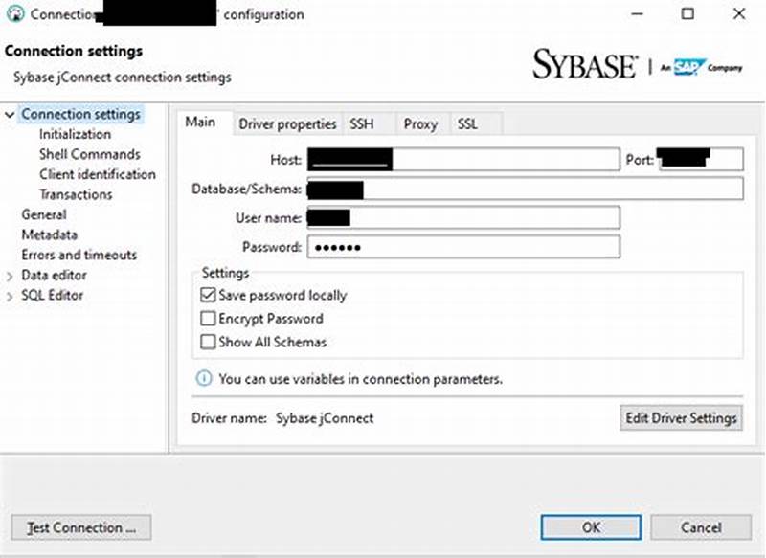Select the Metadata settings page
The width and height of the screenshot is (766, 558).
(x=45, y=234)
